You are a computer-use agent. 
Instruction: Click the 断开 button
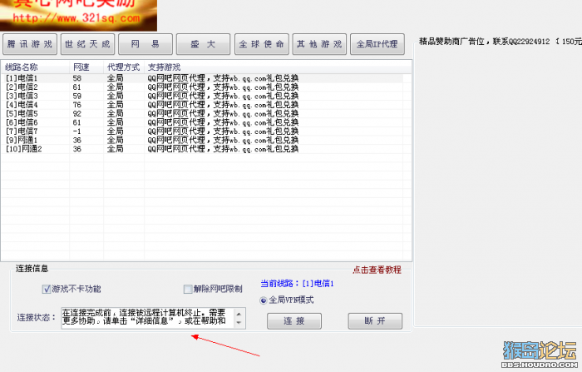(x=375, y=321)
